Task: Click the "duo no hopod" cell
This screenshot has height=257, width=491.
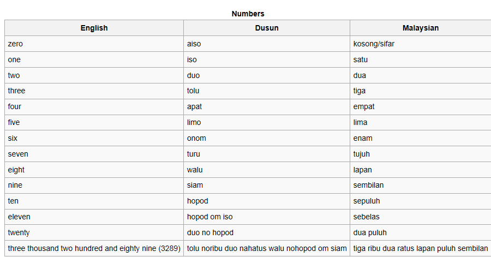Action: (210, 232)
